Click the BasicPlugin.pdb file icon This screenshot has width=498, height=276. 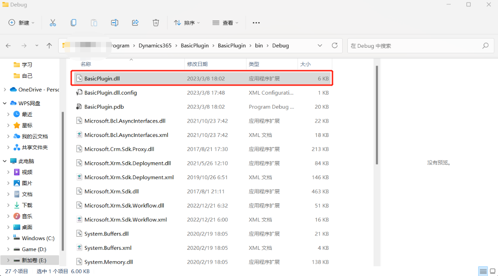79,107
